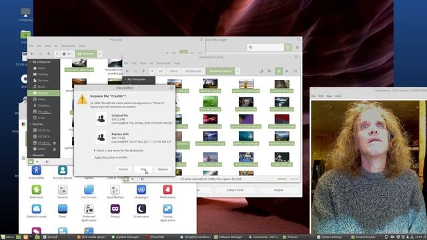Click the 'share' breadcrumb segment

(173, 71)
